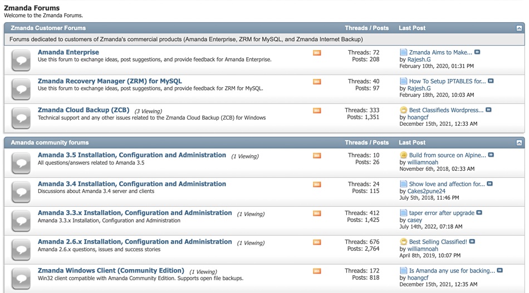Collapse the Amanda community forums category
The height and width of the screenshot is (293, 529).
[519, 143]
